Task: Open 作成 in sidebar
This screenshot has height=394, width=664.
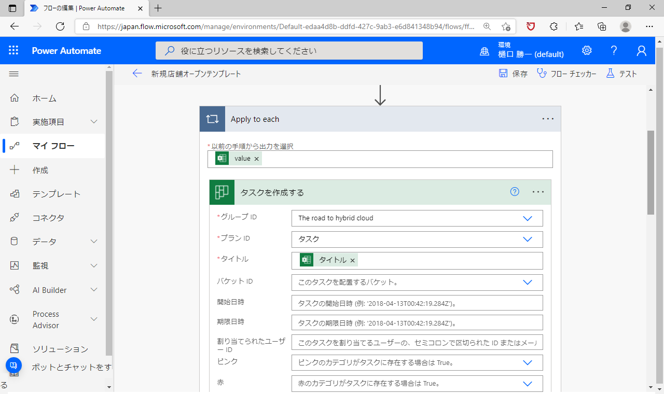Action: [40, 170]
